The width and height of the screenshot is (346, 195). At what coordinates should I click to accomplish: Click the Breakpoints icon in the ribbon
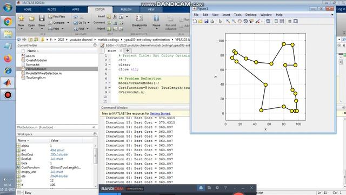(139, 18)
